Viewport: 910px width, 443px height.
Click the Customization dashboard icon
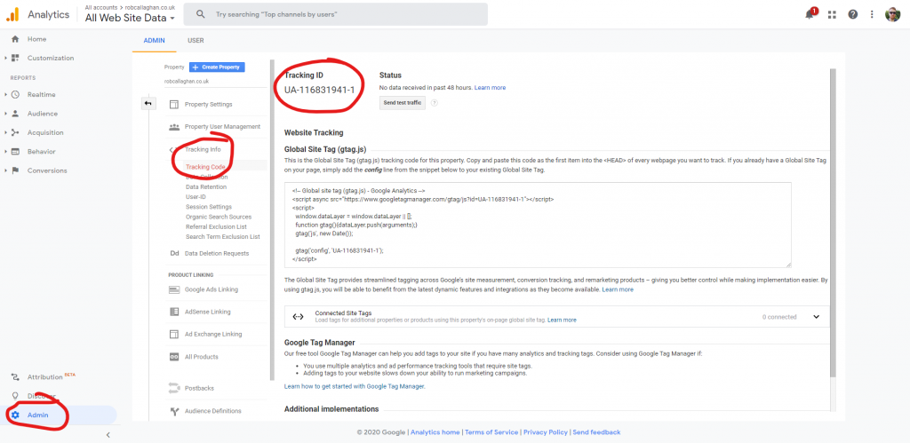pyautogui.click(x=16, y=58)
